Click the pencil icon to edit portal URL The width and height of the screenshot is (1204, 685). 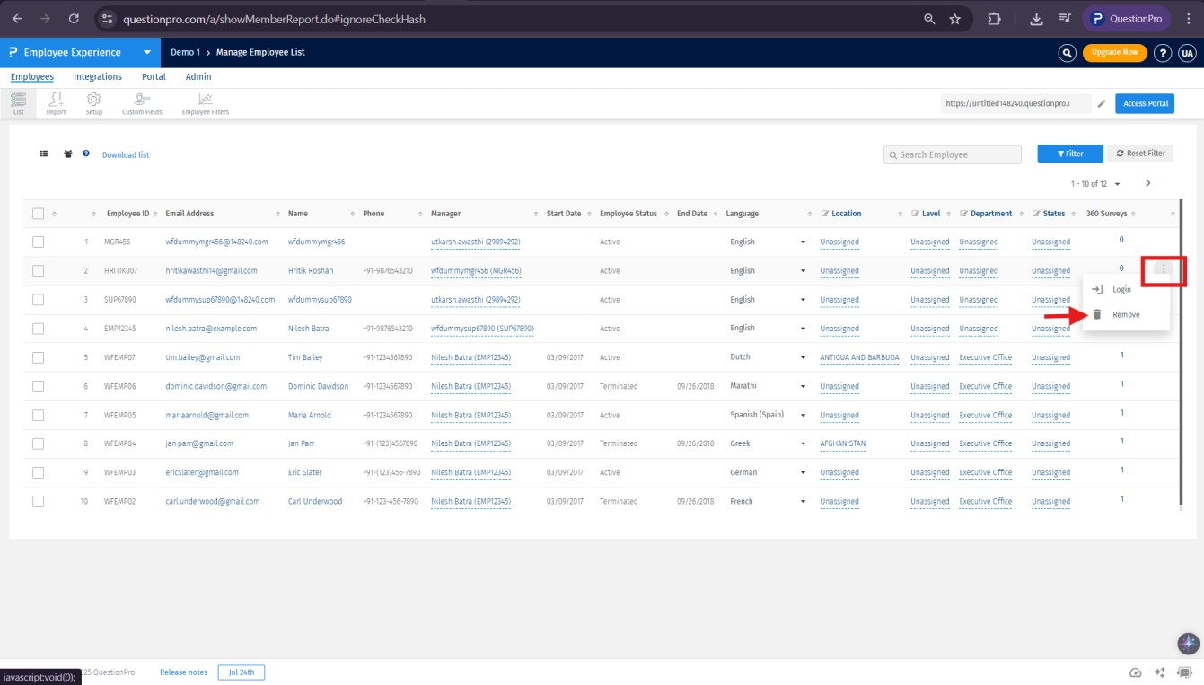click(x=1102, y=104)
